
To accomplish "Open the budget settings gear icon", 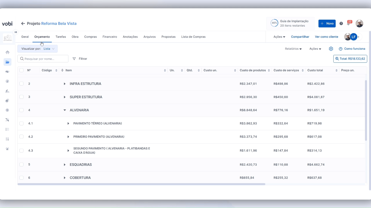I will tap(331, 49).
